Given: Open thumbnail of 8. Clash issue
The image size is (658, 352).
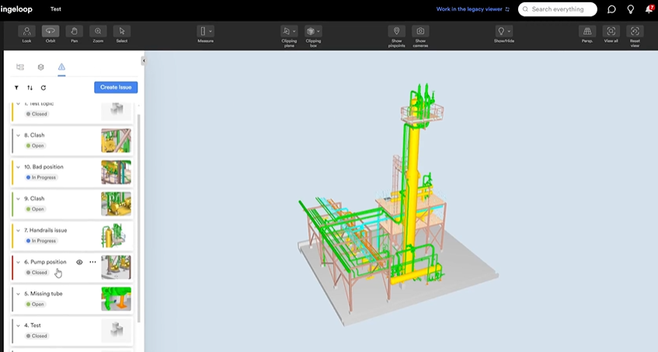Looking at the screenshot, I should (x=117, y=141).
